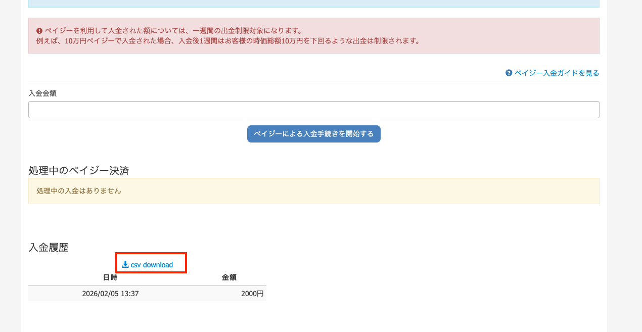Click the yellow box's empty right side

coord(455,191)
